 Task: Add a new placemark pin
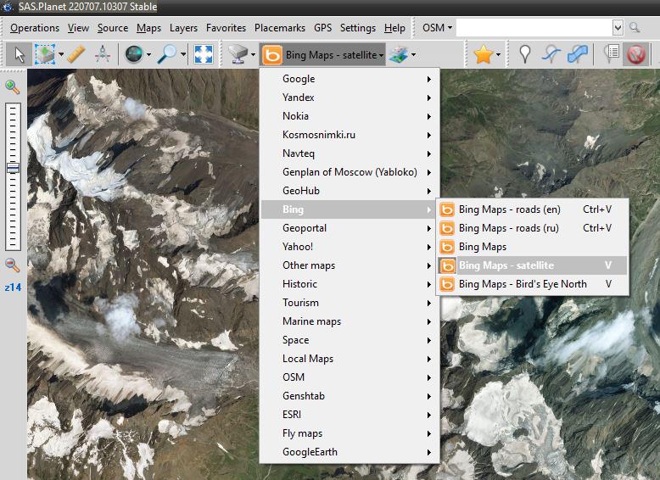point(524,54)
